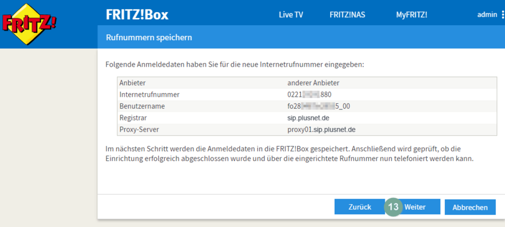Click the admin user label
Image resolution: width=505 pixels, height=227 pixels.
(x=487, y=14)
